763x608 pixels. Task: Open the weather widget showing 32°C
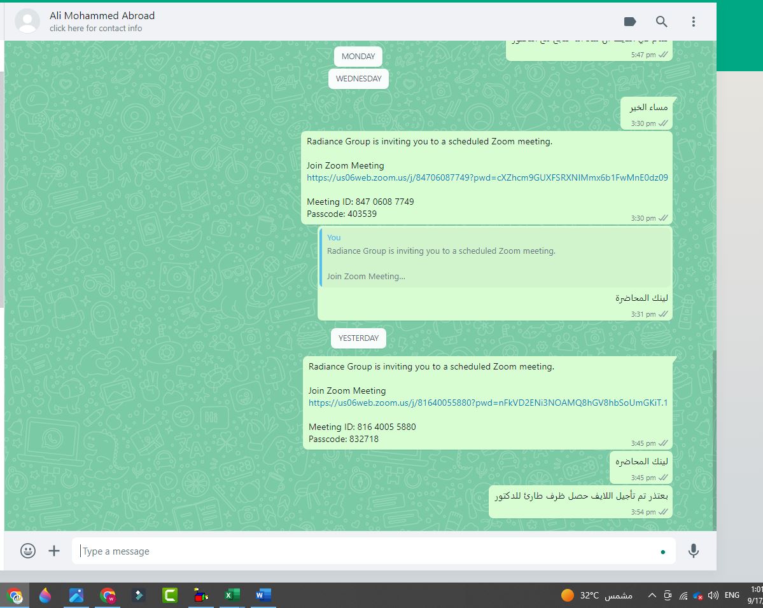tap(596, 595)
